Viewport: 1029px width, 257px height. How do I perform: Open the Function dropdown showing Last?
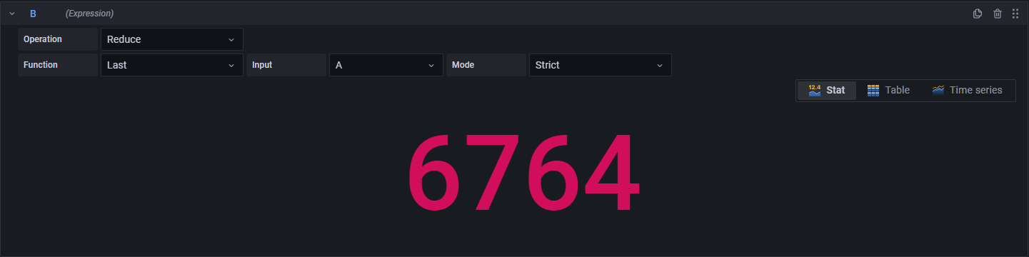171,65
